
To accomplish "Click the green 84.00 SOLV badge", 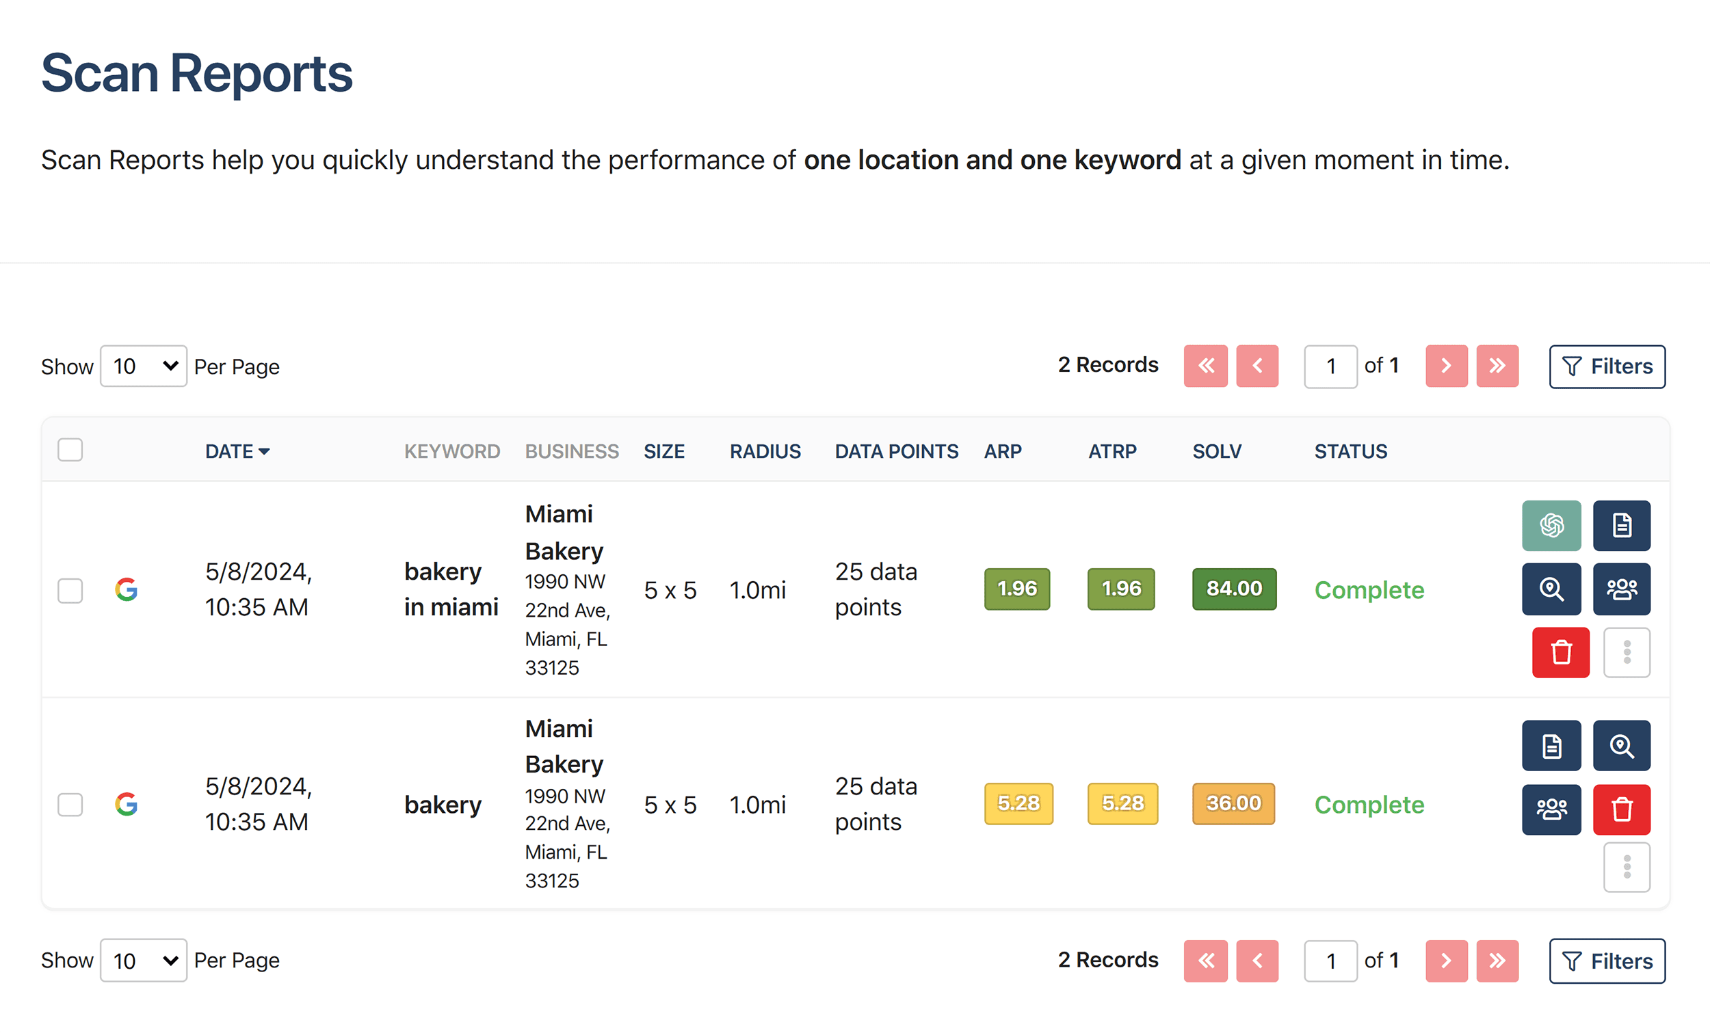I will point(1234,589).
